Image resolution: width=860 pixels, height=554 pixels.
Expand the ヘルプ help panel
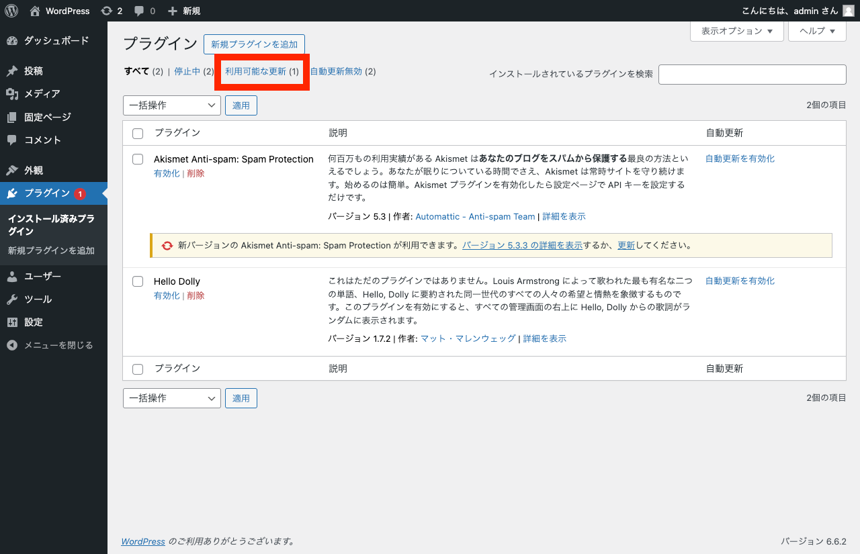[817, 31]
